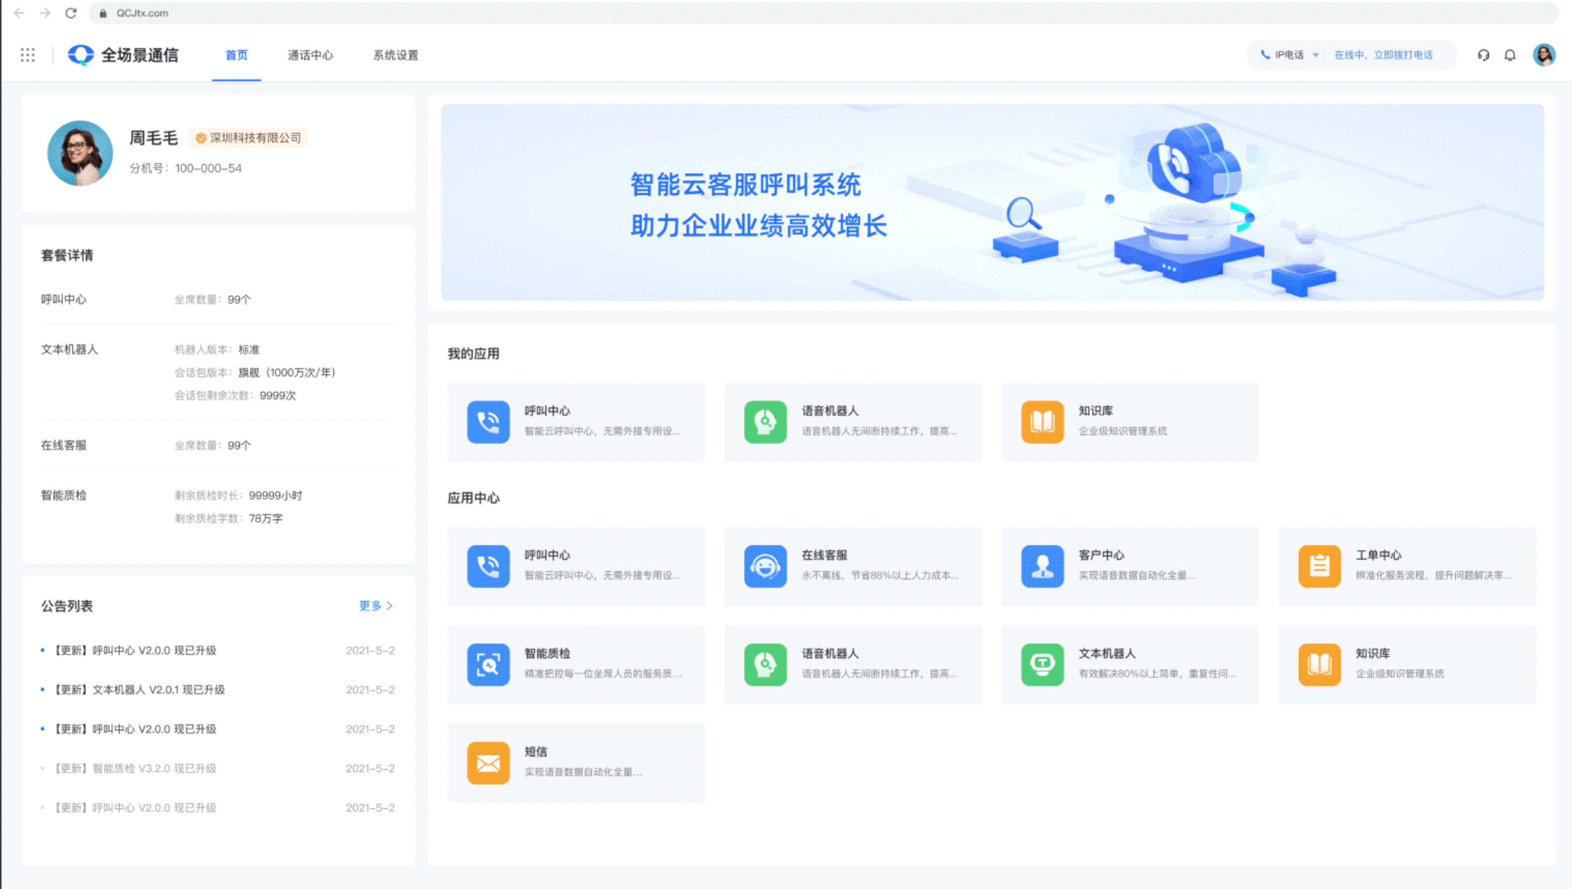This screenshot has width=1572, height=889.
Task: Click the browser reload button
Action: (x=71, y=13)
